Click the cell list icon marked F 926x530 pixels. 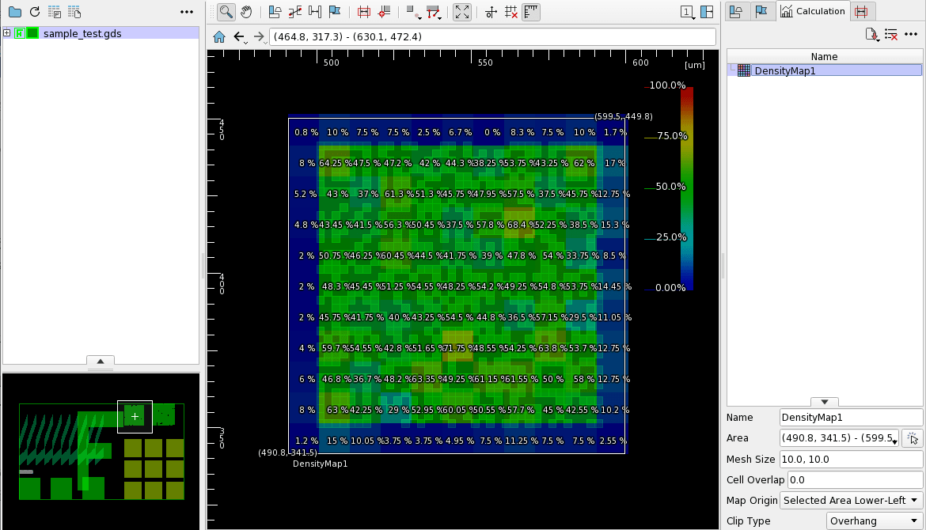pyautogui.click(x=55, y=12)
